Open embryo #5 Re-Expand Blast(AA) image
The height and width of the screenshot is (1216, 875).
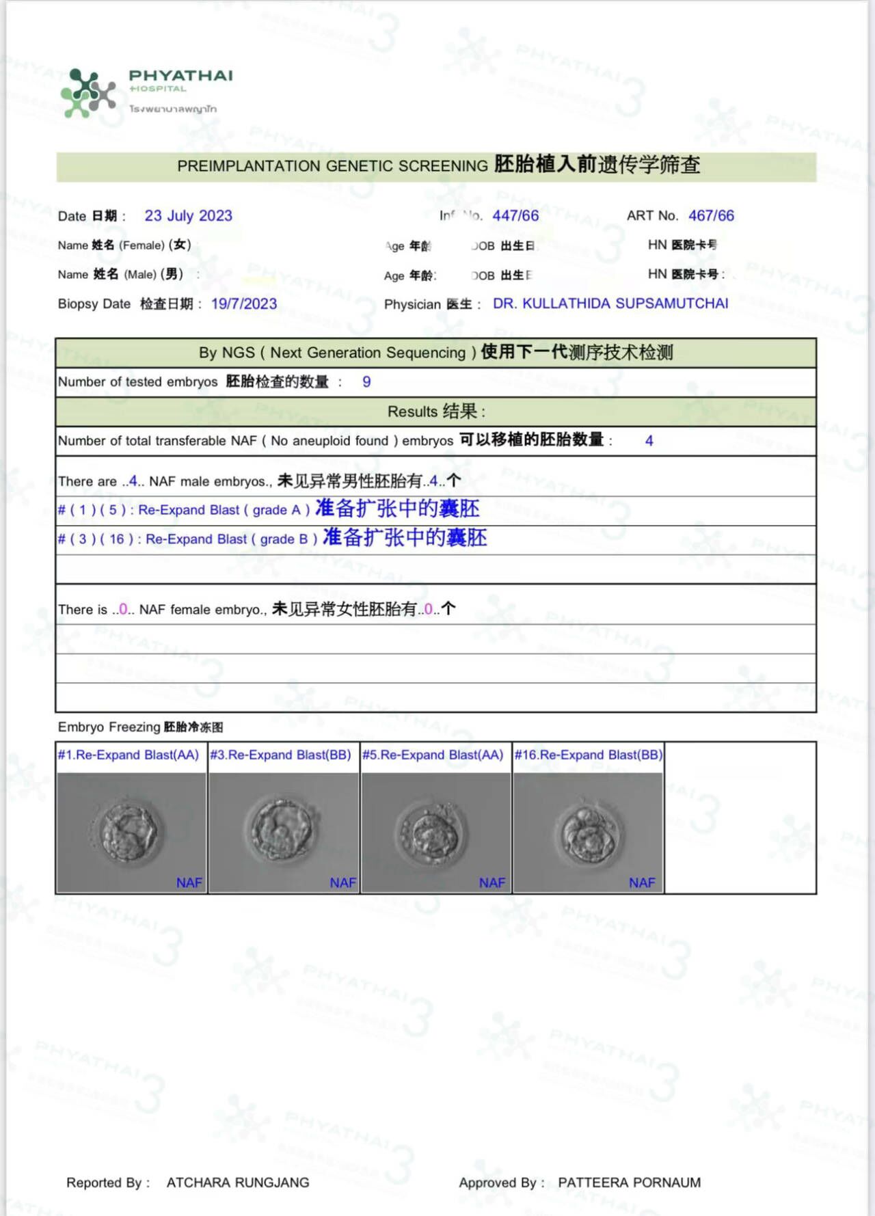(x=436, y=833)
